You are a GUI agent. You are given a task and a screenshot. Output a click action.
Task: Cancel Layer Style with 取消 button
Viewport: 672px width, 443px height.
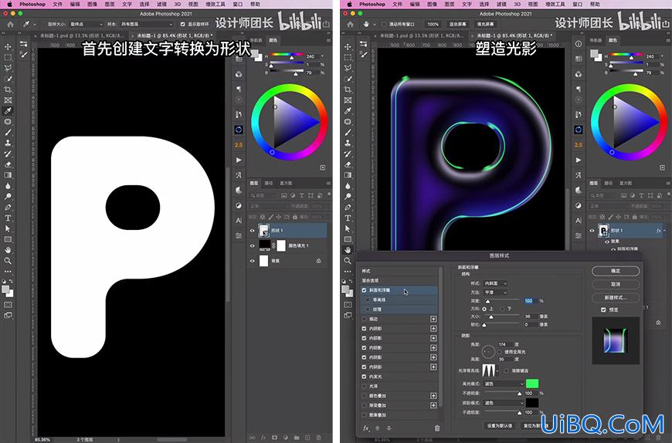point(616,284)
